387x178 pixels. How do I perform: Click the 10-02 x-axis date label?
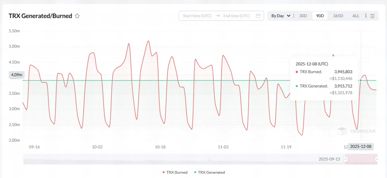pyautogui.click(x=97, y=147)
